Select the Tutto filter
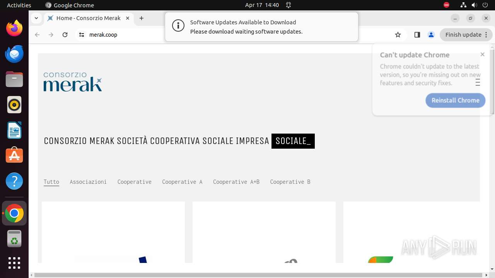Viewport: 495px width, 278px height. click(x=51, y=182)
